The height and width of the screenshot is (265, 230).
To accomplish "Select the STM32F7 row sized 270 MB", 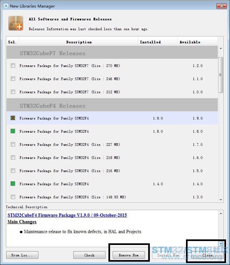I will pos(112,66).
